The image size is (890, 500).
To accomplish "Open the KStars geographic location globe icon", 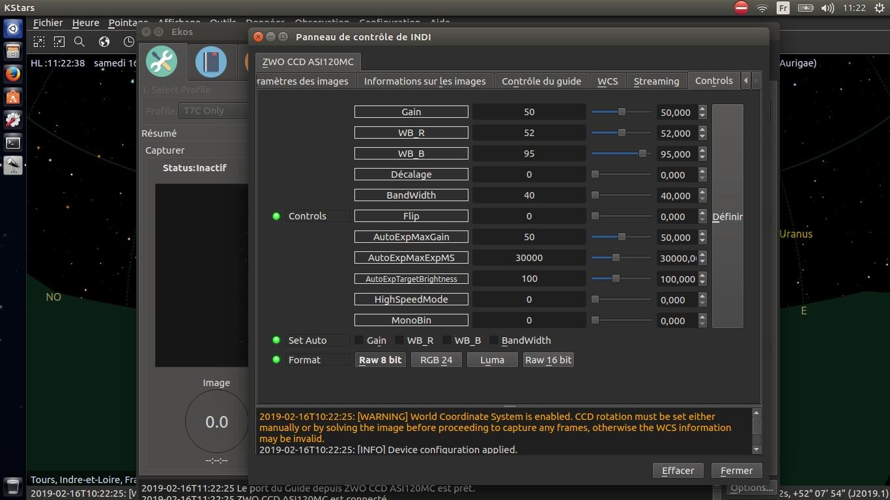I will tap(104, 42).
